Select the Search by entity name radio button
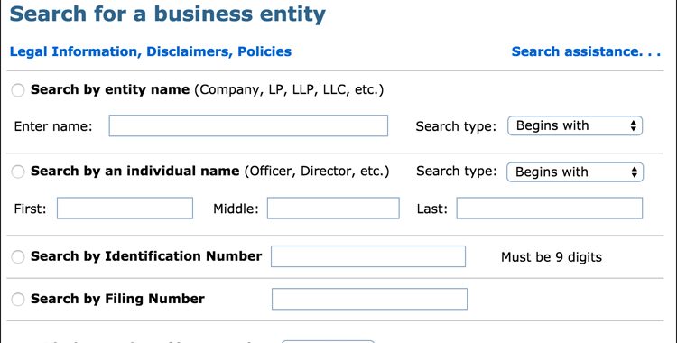Image resolution: width=677 pixels, height=343 pixels. (18, 90)
